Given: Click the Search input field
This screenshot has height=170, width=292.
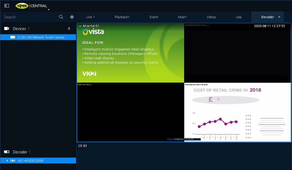Looking at the screenshot, I should click(x=30, y=17).
